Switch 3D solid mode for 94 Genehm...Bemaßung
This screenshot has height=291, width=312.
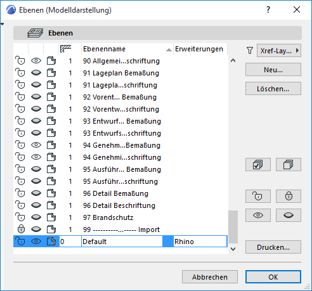tap(51, 145)
